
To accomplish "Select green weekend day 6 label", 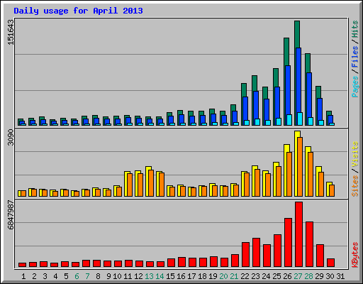I will coord(77,276).
